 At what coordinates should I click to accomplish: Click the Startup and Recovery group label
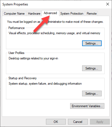[23, 78]
